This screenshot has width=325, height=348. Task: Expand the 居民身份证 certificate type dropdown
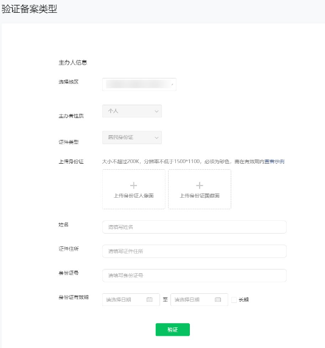[132, 137]
